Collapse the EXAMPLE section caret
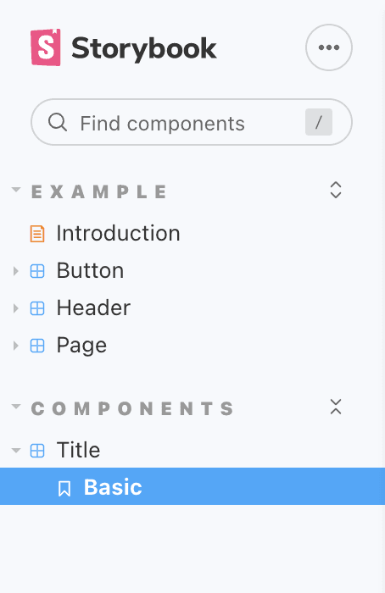Image resolution: width=385 pixels, height=593 pixels. point(15,190)
